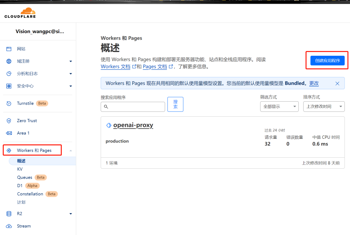This screenshot has height=235, width=350.
Task: Open the 排序方式 上次修改时间 dropdown
Action: click(x=324, y=106)
